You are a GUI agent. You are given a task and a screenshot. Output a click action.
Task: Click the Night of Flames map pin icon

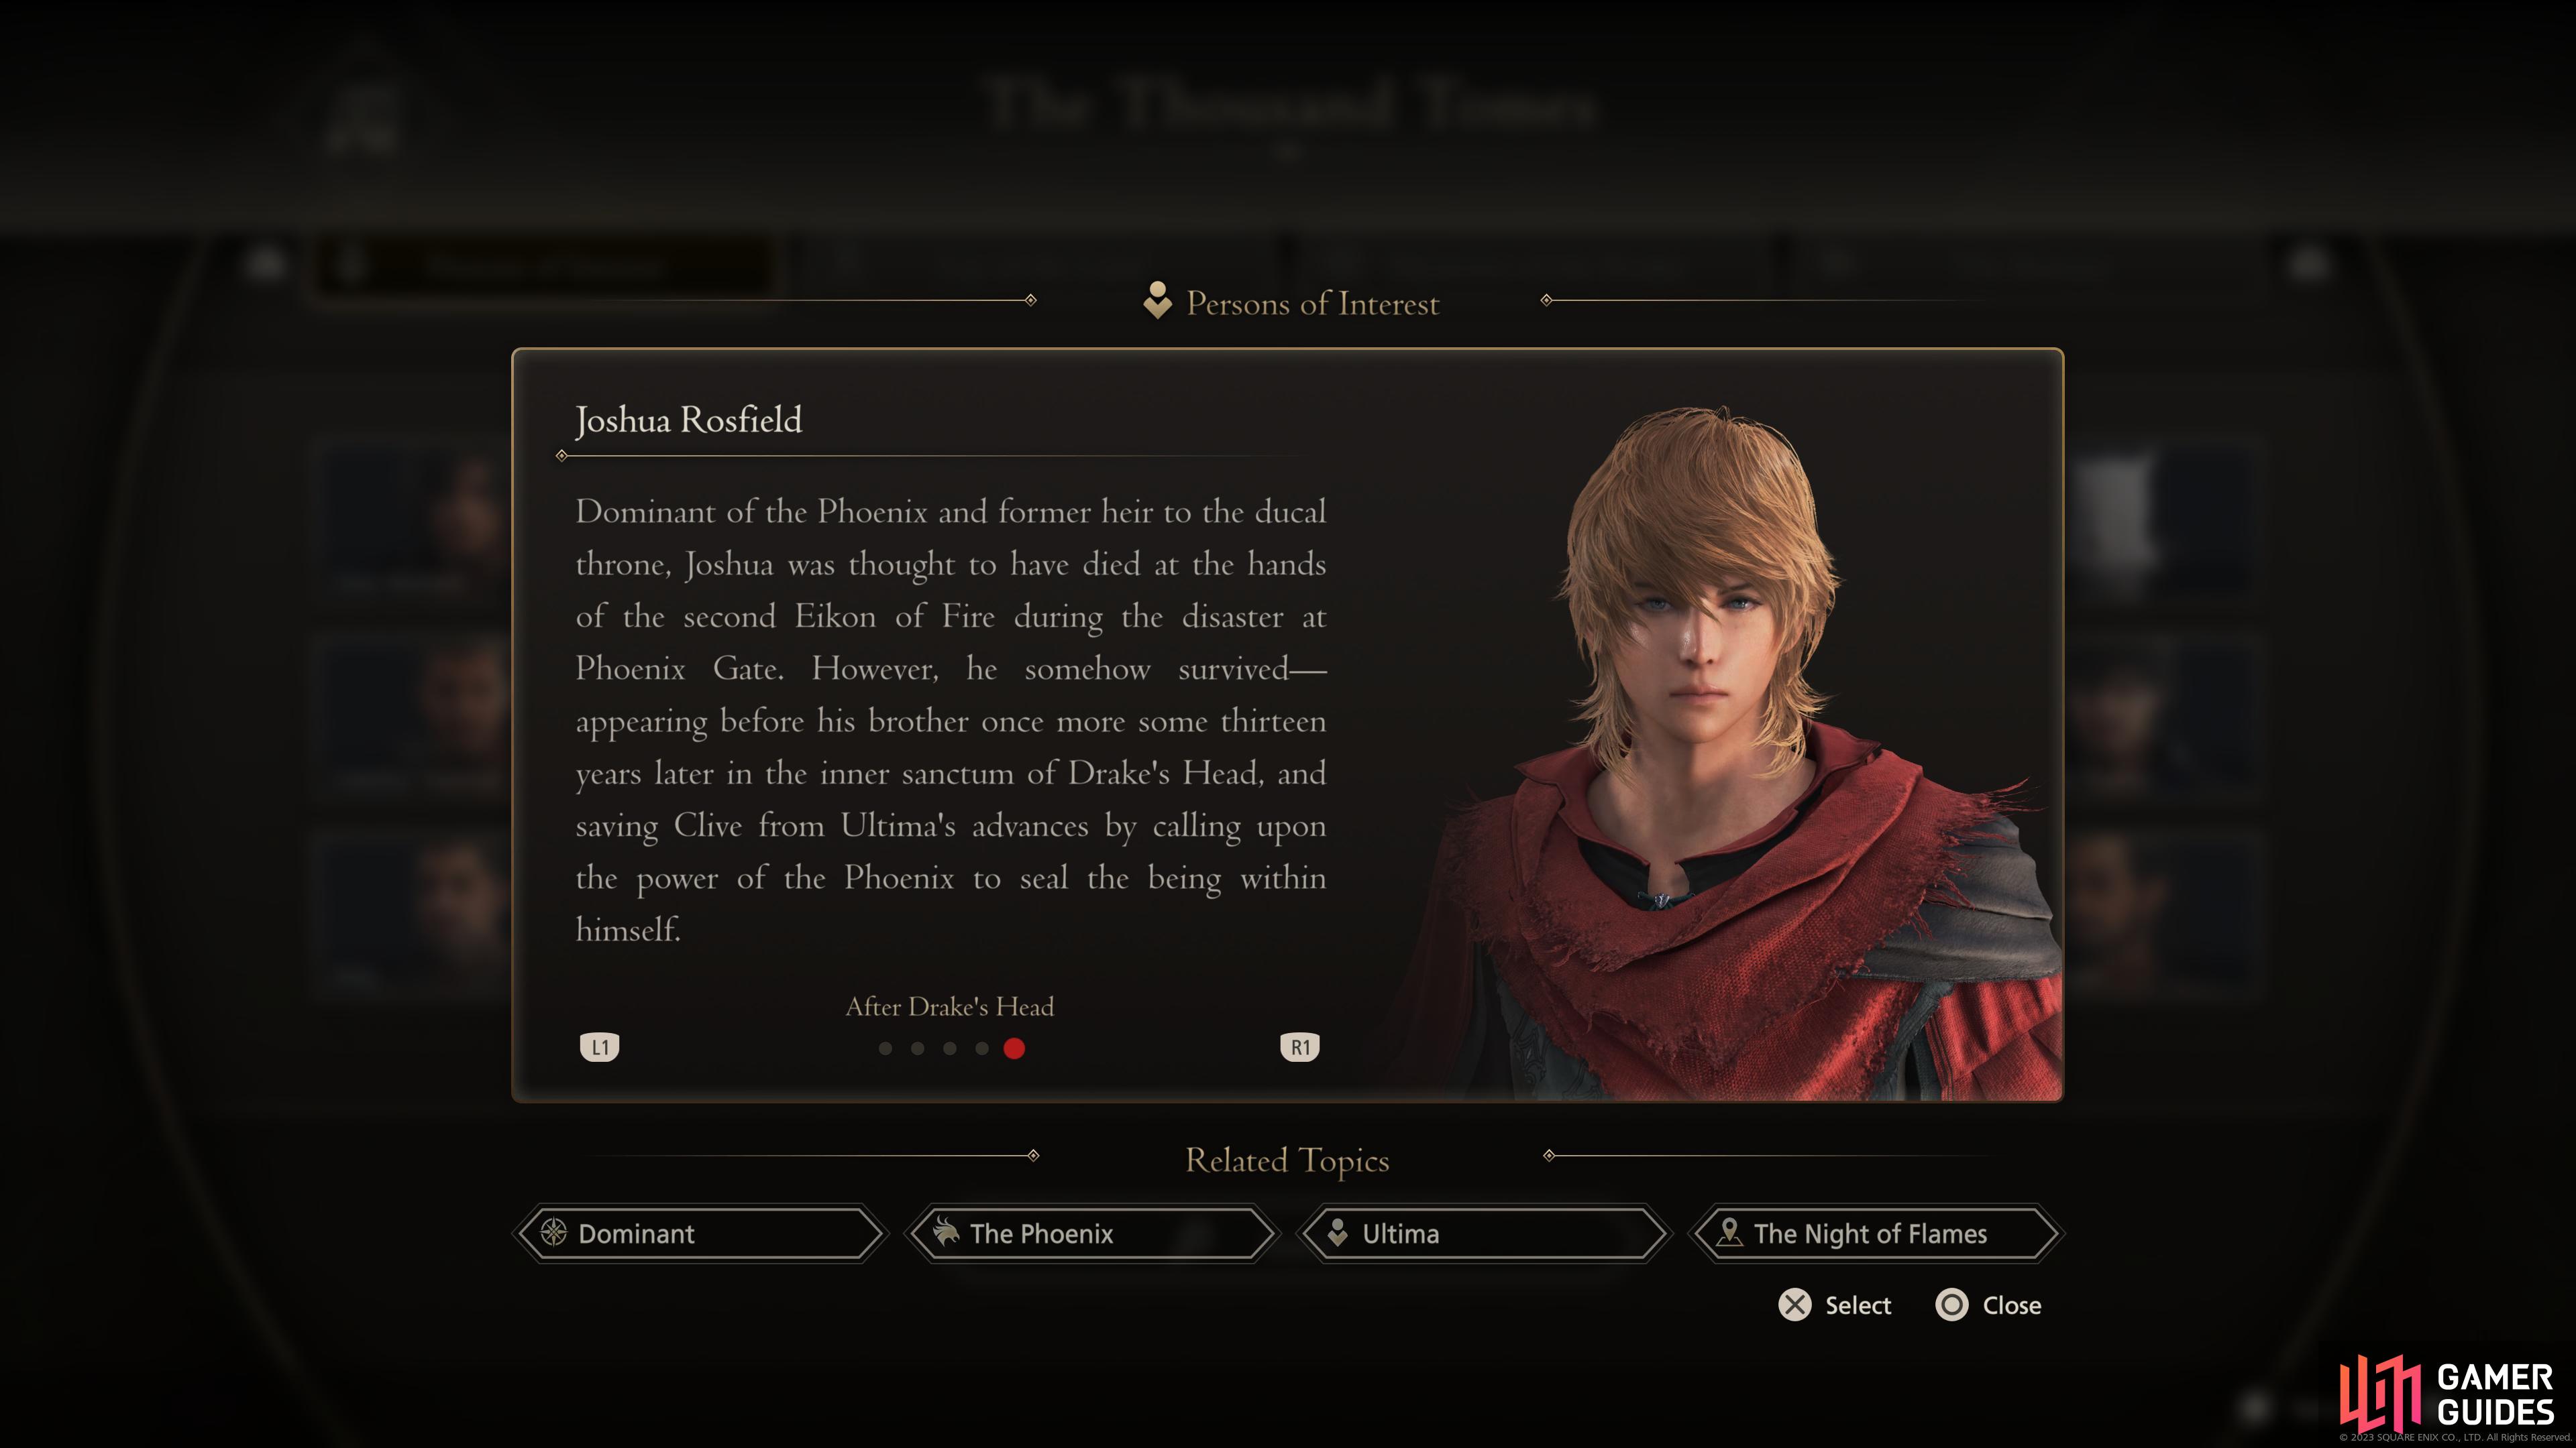click(x=1729, y=1233)
